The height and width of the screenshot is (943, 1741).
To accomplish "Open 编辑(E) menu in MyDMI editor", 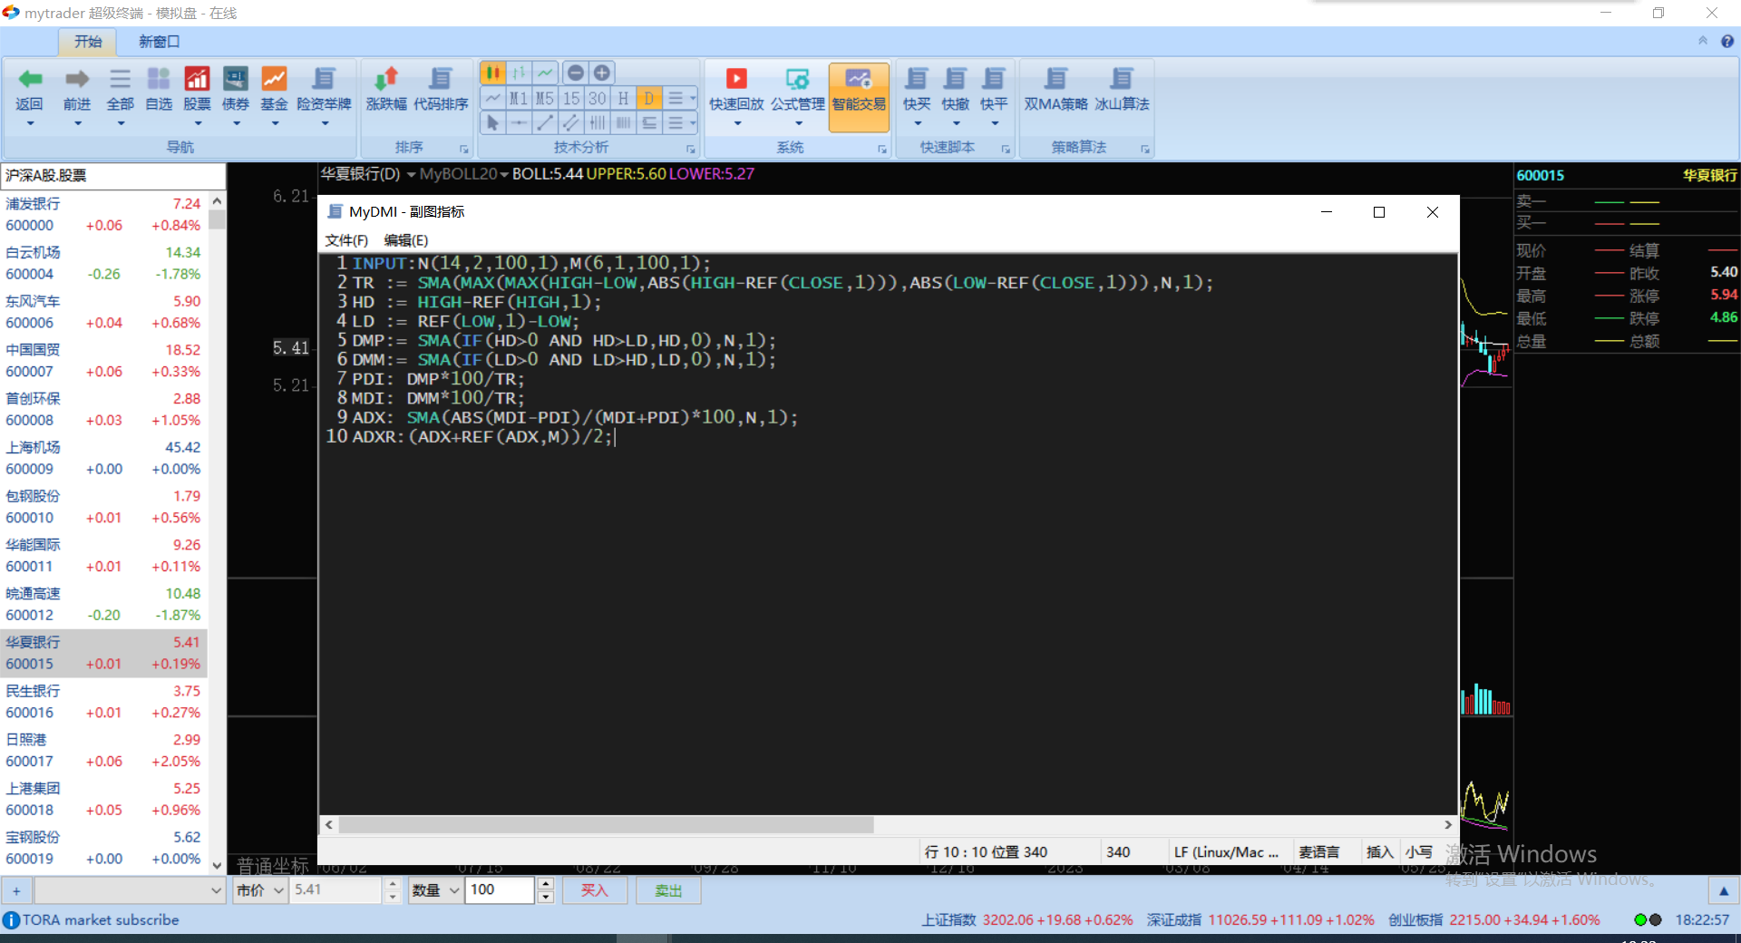I will point(405,240).
